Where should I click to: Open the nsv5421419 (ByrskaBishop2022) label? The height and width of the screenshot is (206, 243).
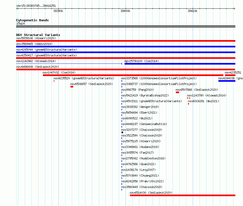tap(145, 95)
